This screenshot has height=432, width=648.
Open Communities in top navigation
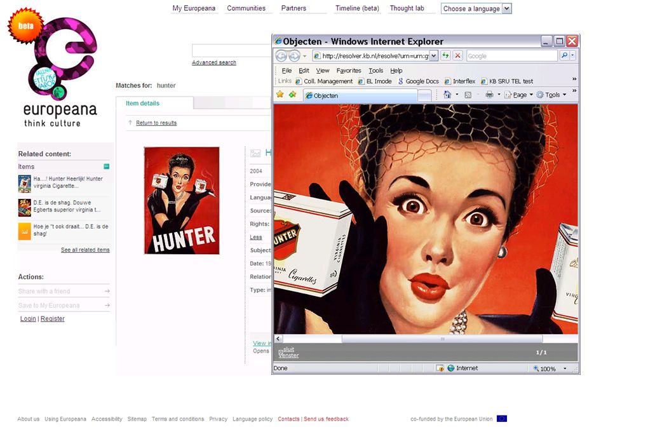click(246, 8)
